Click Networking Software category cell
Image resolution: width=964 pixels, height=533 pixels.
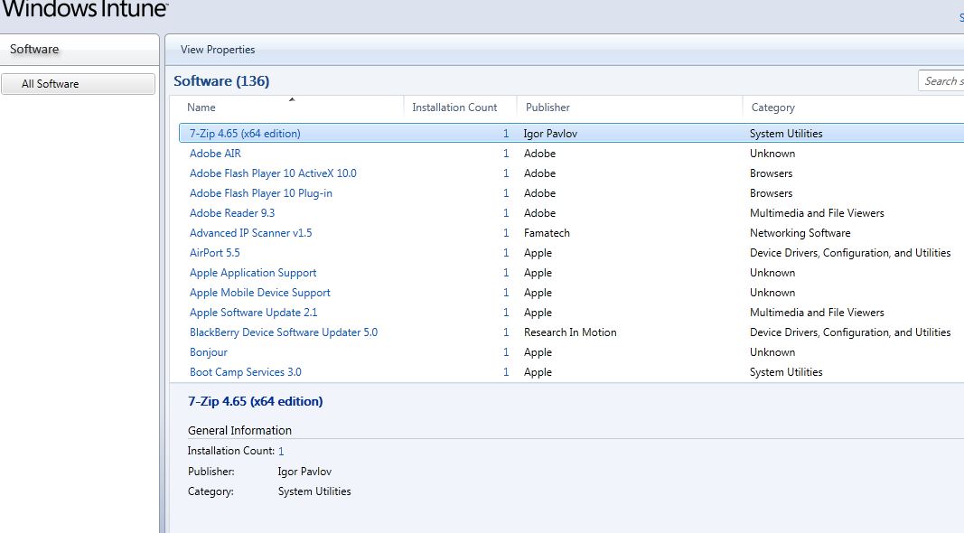click(800, 233)
